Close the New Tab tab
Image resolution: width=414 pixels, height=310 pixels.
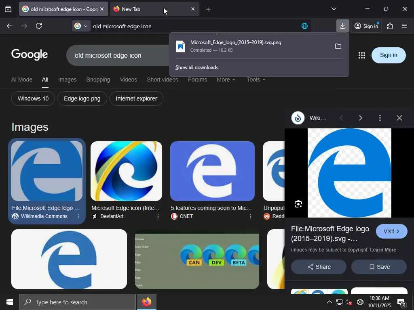pos(193,9)
